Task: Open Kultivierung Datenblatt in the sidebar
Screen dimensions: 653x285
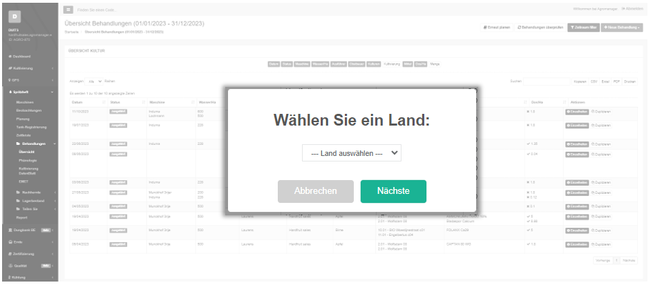Action: [x=28, y=171]
